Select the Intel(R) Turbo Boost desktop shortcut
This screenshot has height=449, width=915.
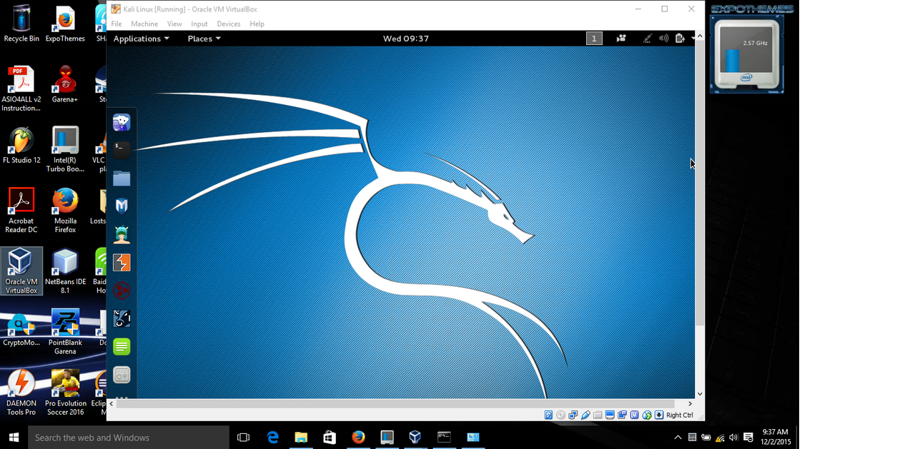(x=65, y=150)
